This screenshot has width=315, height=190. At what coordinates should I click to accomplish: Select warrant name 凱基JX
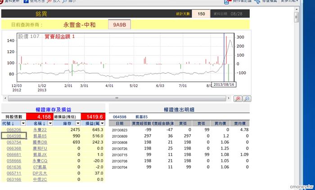40,155
